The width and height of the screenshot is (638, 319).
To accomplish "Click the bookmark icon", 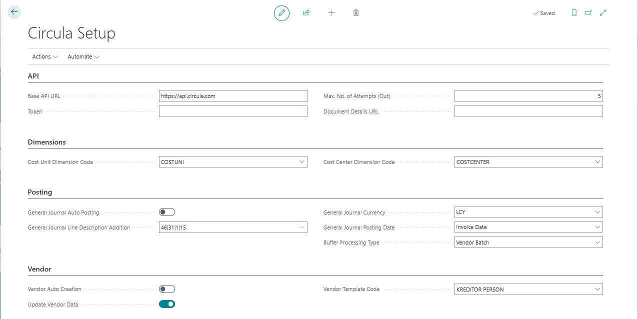I will coord(574,13).
